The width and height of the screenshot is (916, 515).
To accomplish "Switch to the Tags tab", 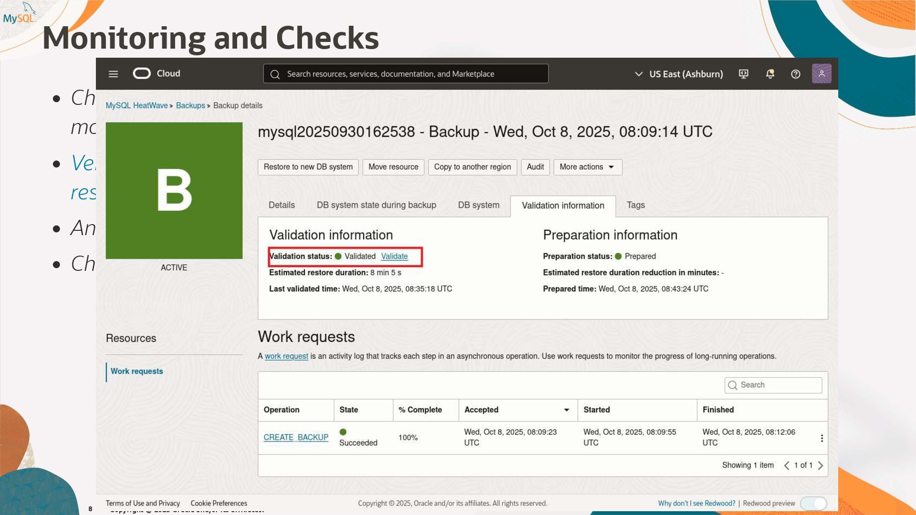I will [635, 205].
